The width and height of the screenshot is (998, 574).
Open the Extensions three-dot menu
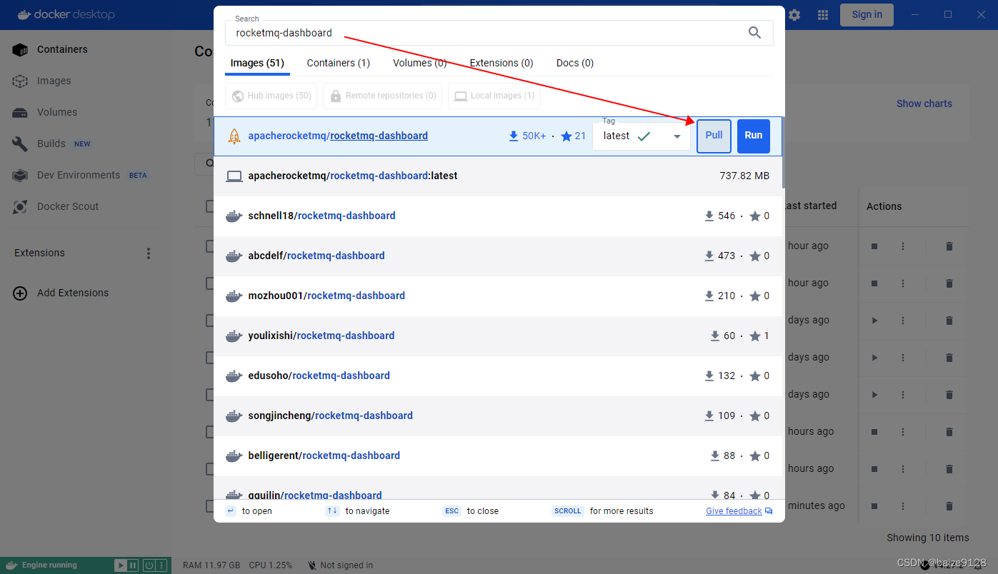pyautogui.click(x=149, y=253)
